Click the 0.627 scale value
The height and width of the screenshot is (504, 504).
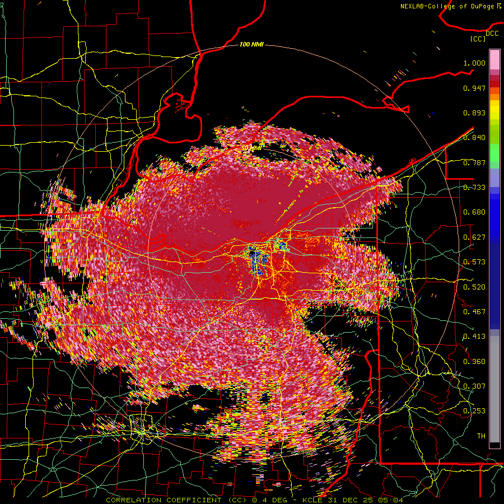474,237
